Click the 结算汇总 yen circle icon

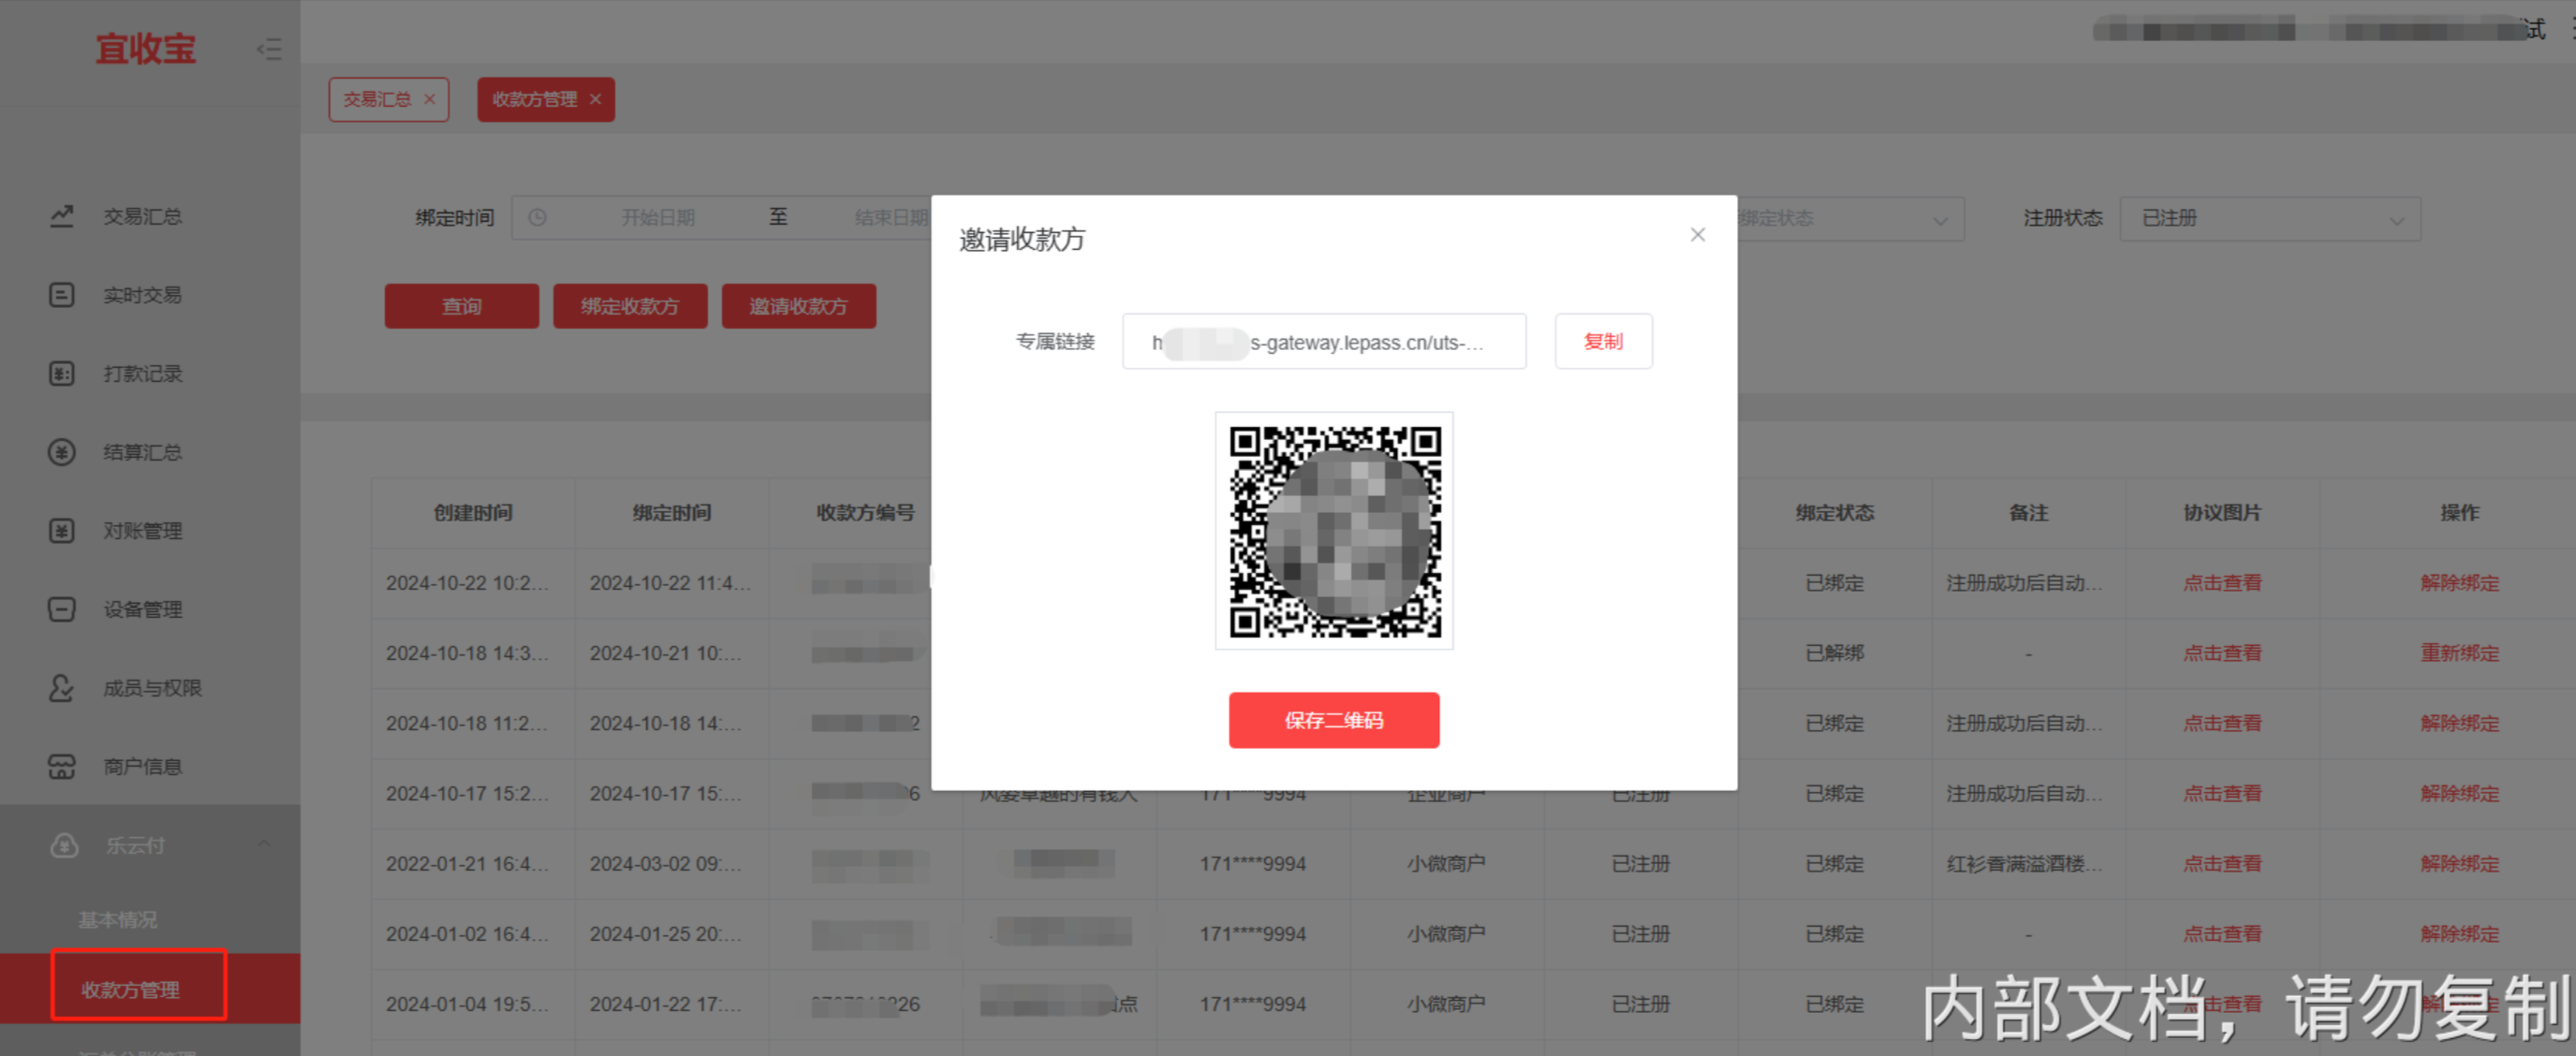[x=62, y=452]
